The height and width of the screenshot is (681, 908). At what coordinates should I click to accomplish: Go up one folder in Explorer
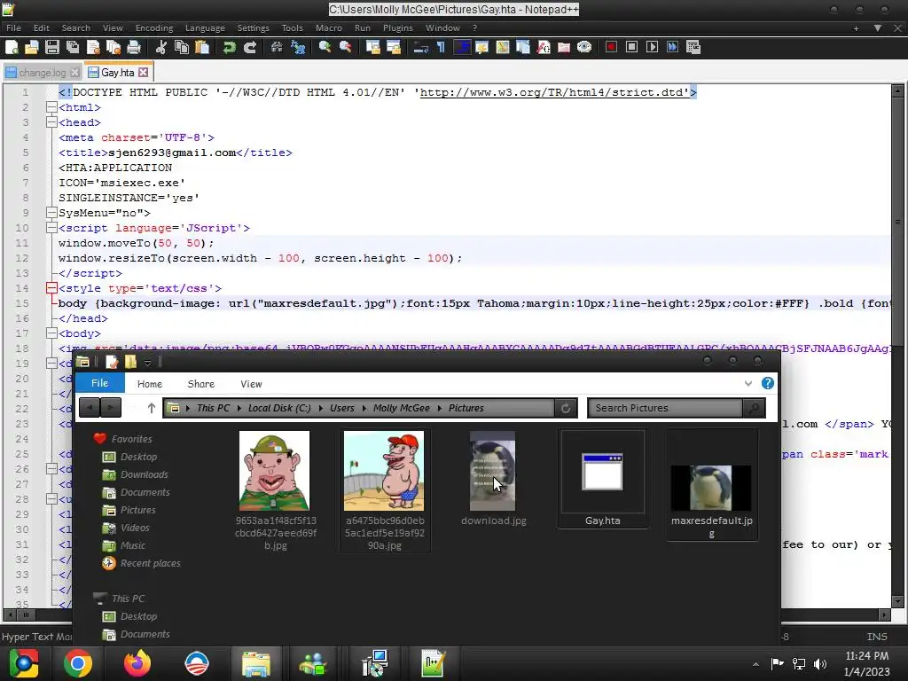151,408
